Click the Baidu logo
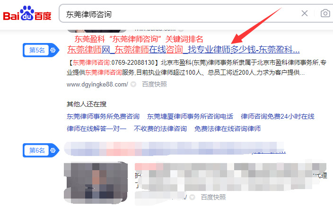Viewport: 333px width, 208px height. 27,13
